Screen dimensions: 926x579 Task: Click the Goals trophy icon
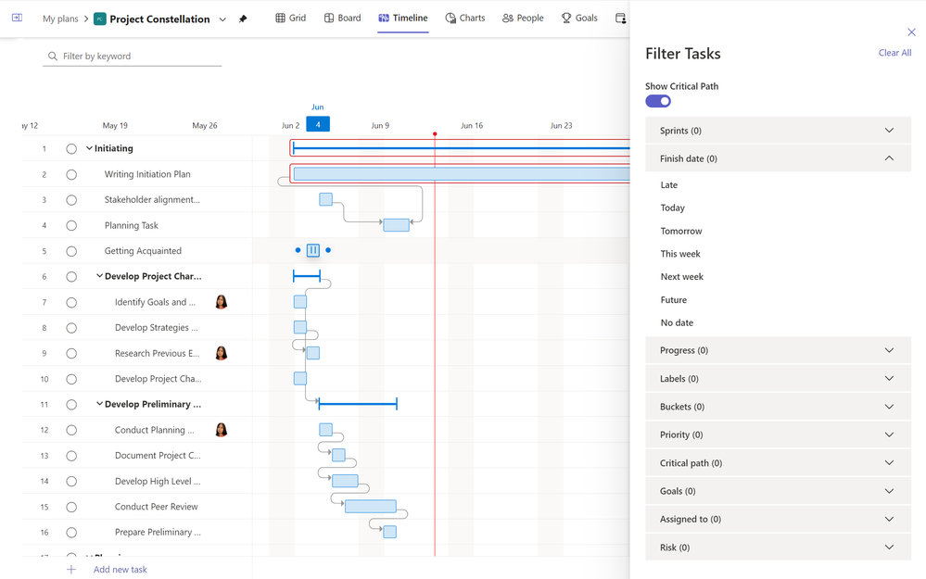(566, 18)
